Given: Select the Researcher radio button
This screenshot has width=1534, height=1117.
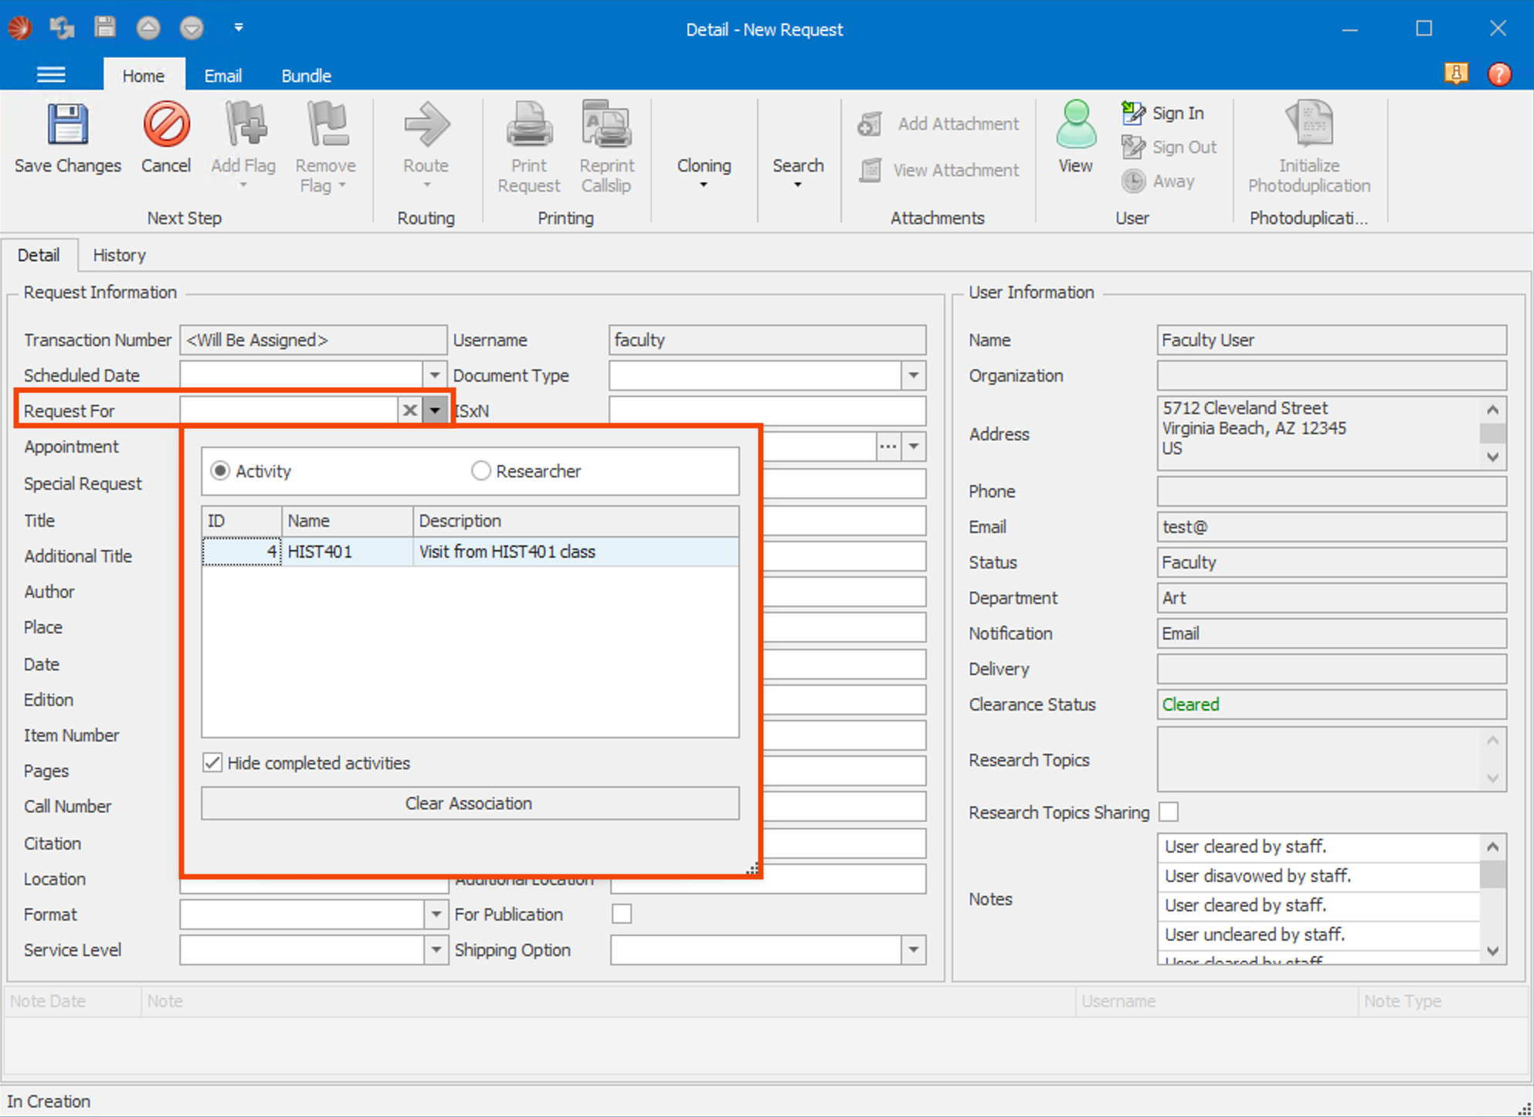Looking at the screenshot, I should [x=481, y=471].
